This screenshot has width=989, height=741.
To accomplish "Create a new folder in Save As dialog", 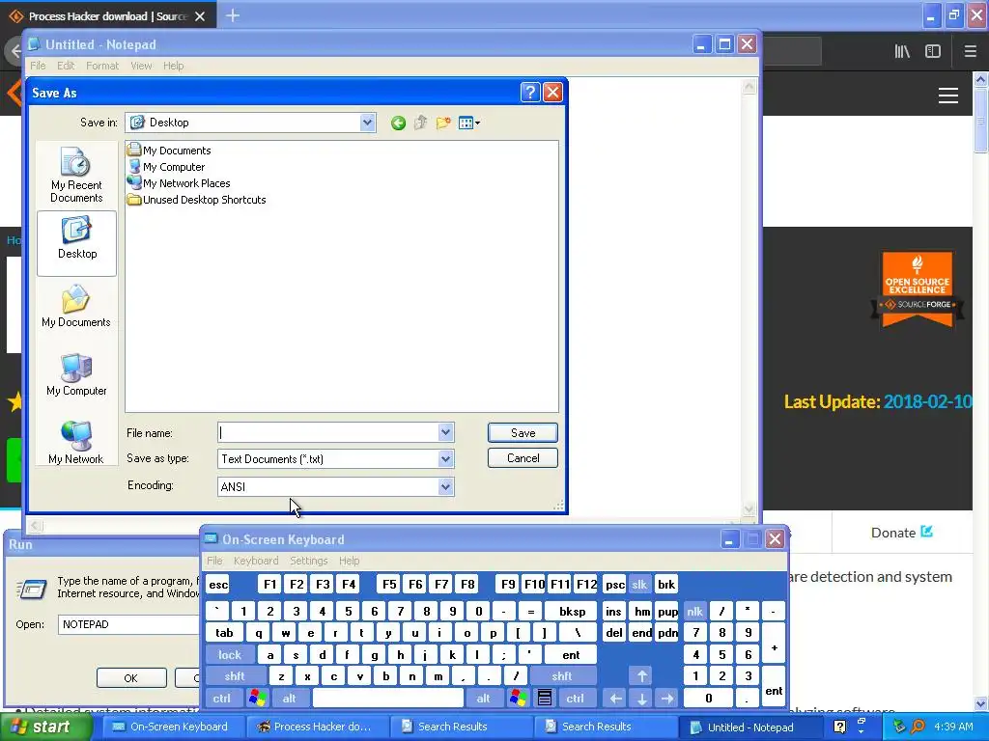I will point(443,123).
